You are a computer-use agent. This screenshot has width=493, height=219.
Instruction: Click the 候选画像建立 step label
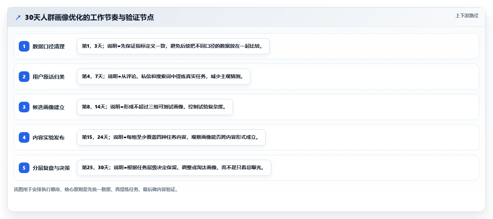(49, 107)
